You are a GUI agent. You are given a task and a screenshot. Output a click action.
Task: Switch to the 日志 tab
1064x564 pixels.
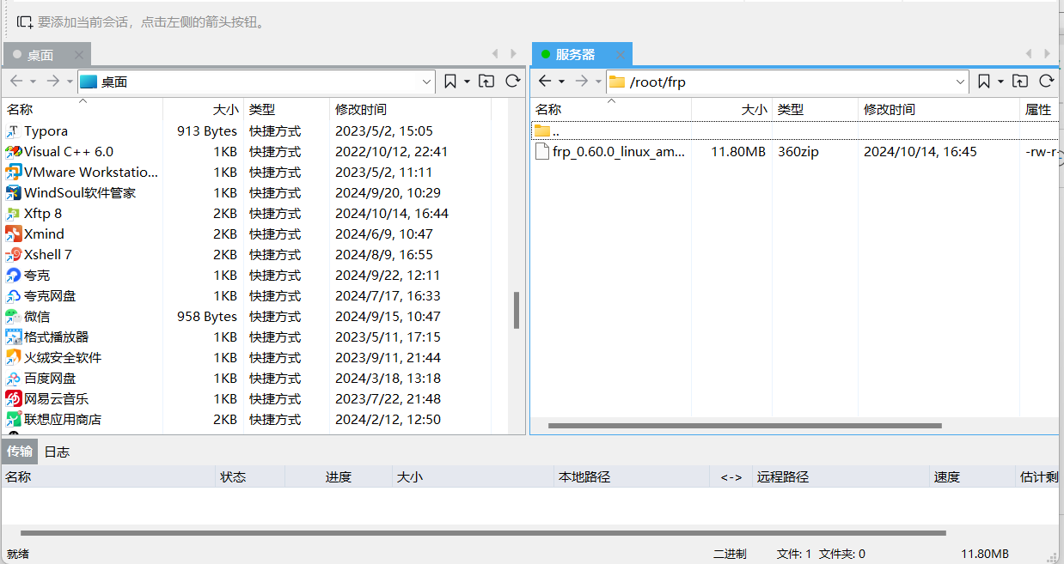pos(57,451)
